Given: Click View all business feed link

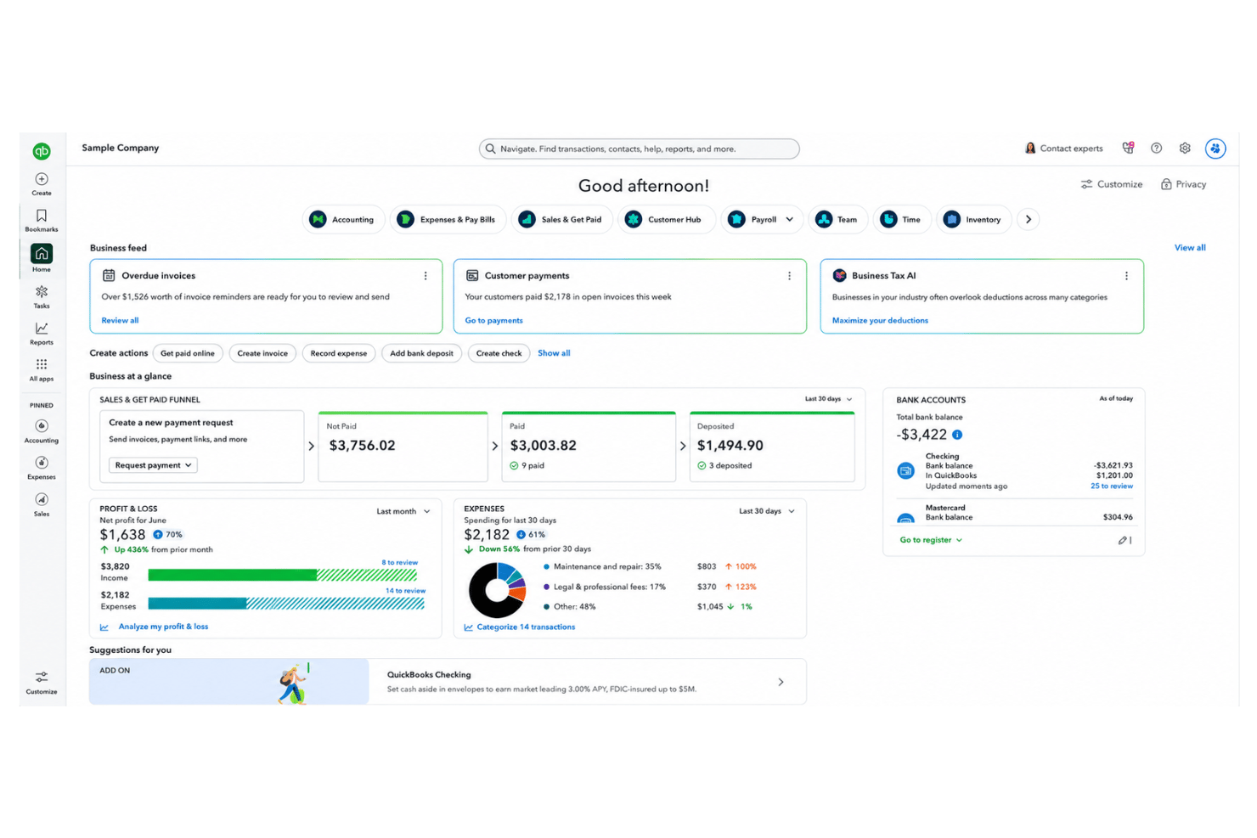Looking at the screenshot, I should [1190, 248].
